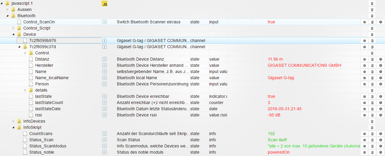Viewport: 385px width, 156px height.
Task: Delete the lastStateCount state
Action: 373,103
